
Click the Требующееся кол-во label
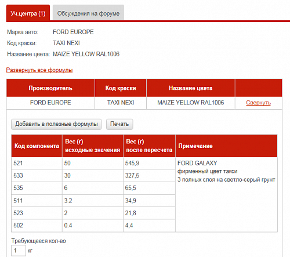[x=39, y=241]
